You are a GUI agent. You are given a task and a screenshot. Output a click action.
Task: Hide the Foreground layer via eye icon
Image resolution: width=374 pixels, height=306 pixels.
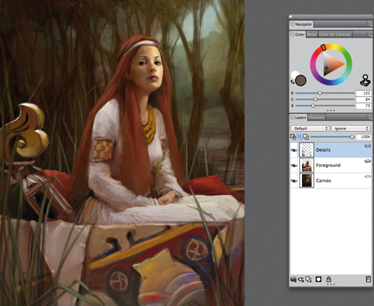tap(294, 166)
